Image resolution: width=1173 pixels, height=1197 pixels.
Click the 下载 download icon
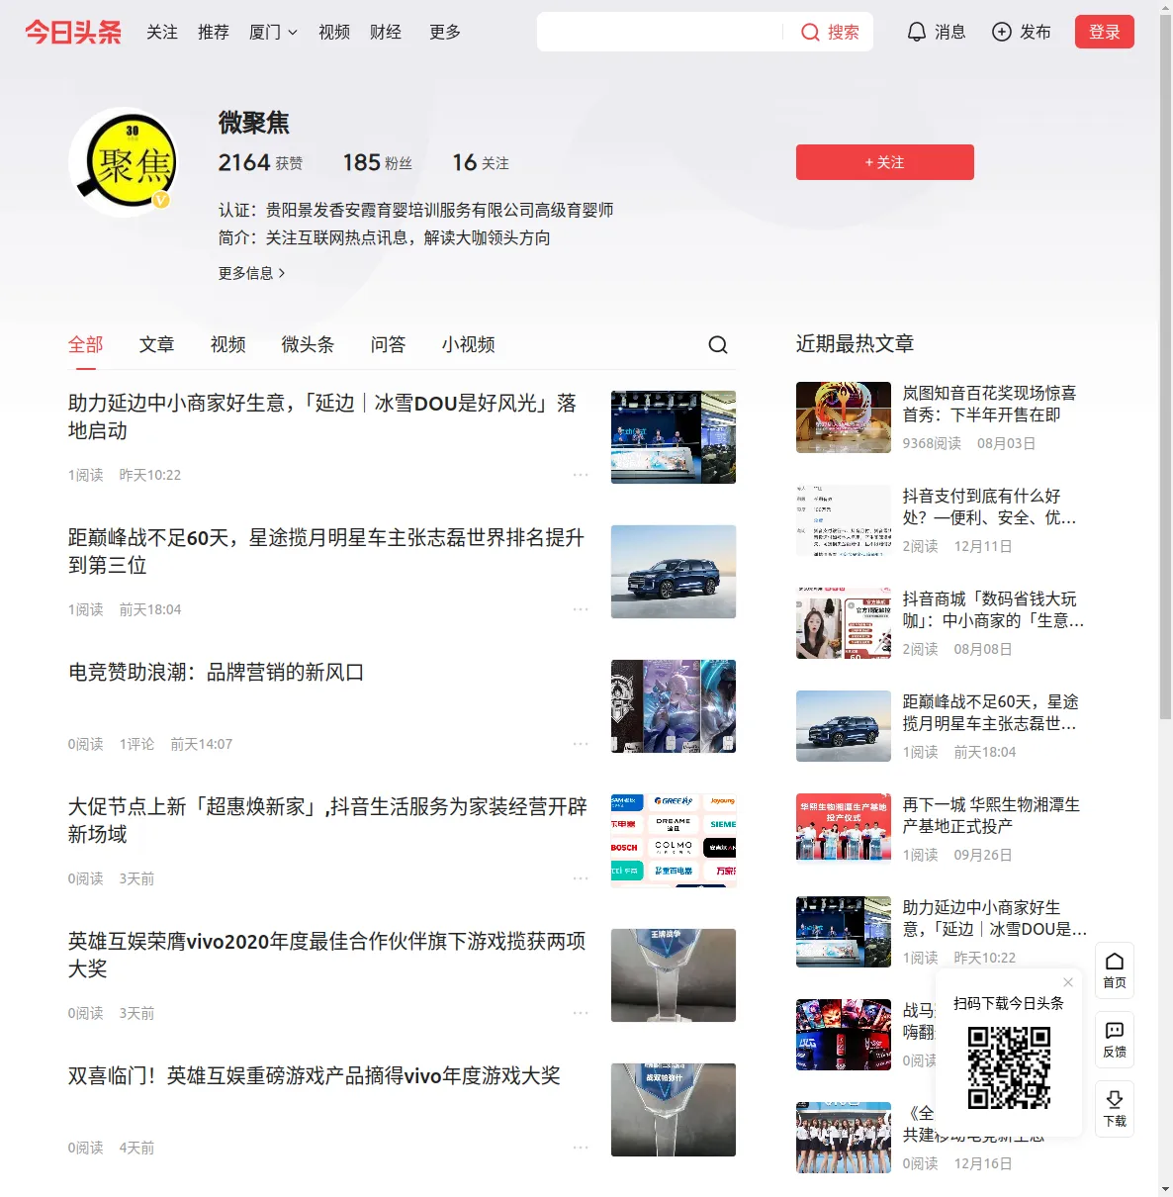tap(1115, 1099)
